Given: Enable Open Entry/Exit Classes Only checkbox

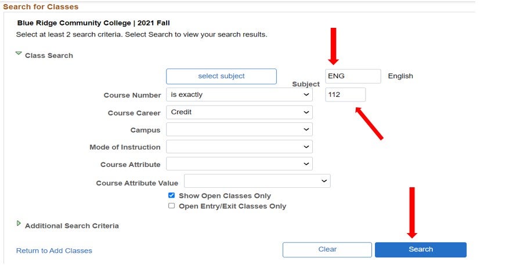Looking at the screenshot, I should (x=171, y=206).
